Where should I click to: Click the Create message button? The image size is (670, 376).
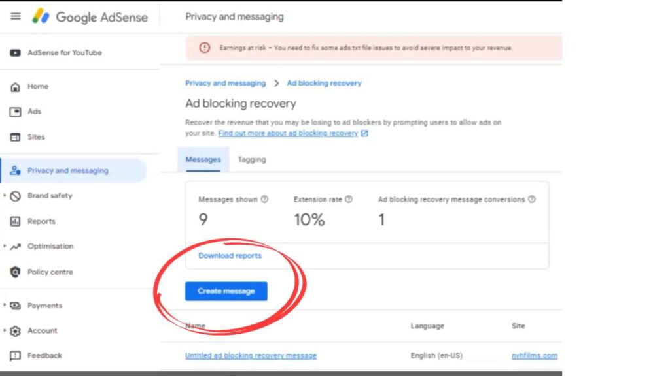click(x=226, y=291)
